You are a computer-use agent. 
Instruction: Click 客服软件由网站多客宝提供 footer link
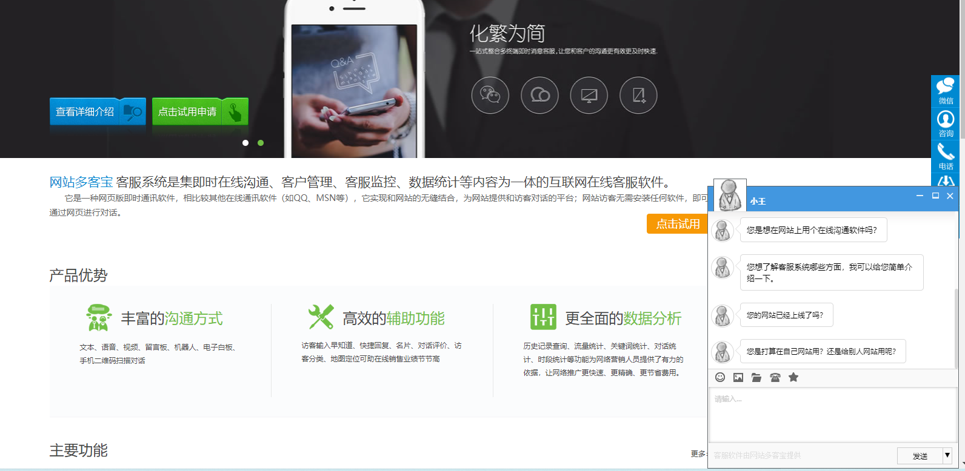(x=757, y=455)
